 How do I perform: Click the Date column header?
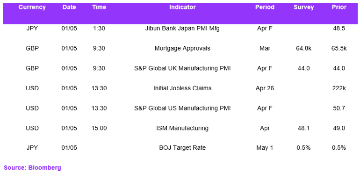[x=69, y=7]
